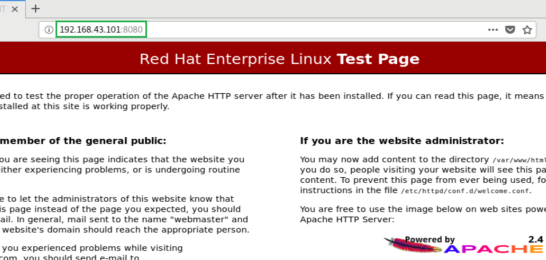Viewport: 546px width, 260px height.
Task: Open page actions three-dot menu
Action: pyautogui.click(x=493, y=30)
